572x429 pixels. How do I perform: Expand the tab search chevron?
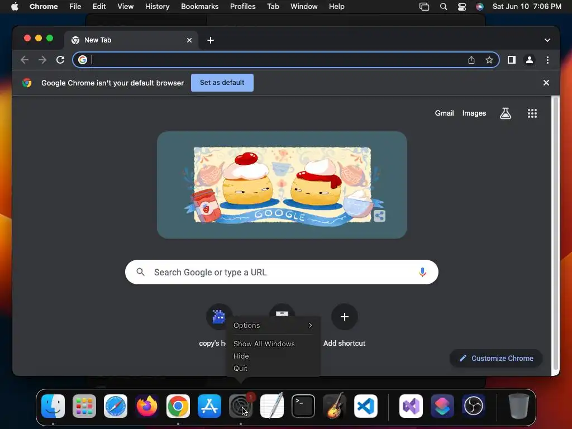(x=547, y=40)
